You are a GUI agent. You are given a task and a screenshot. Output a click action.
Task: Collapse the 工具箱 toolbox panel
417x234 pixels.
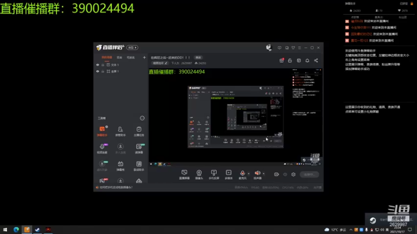[142, 118]
